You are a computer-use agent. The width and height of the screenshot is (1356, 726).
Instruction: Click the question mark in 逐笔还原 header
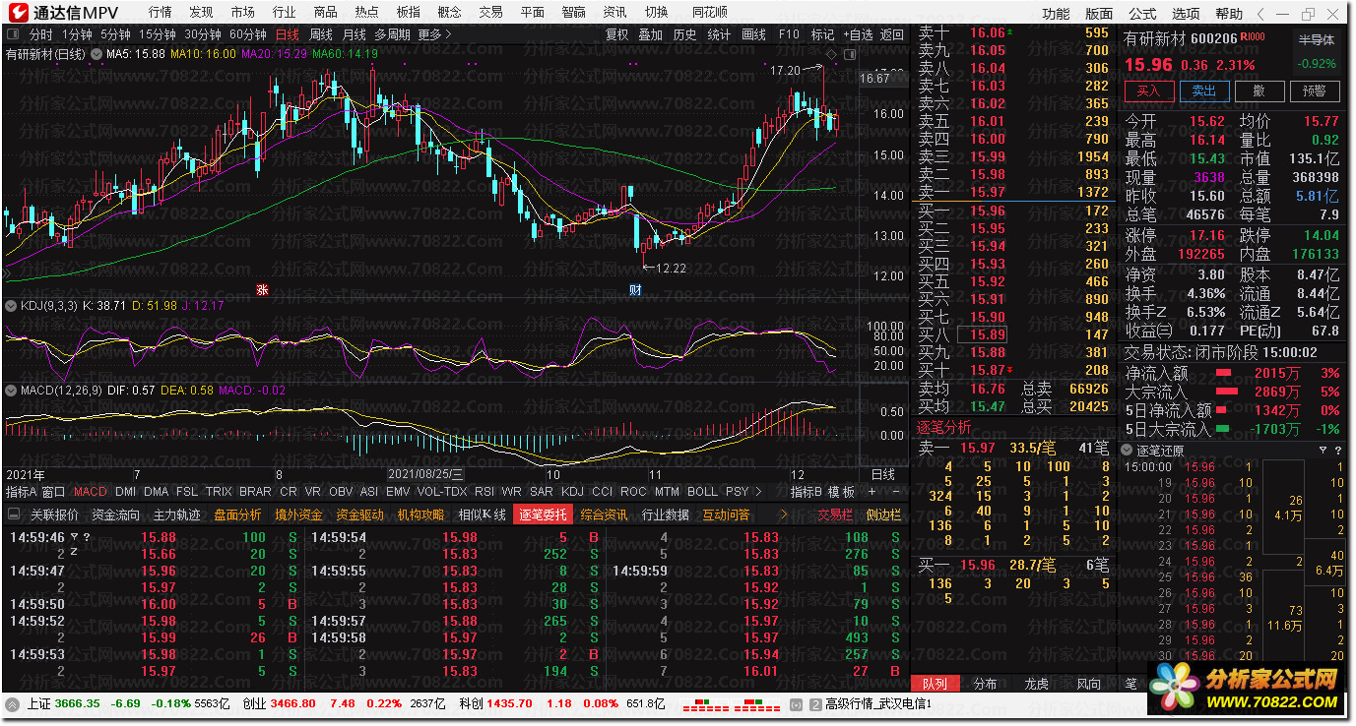[1337, 451]
